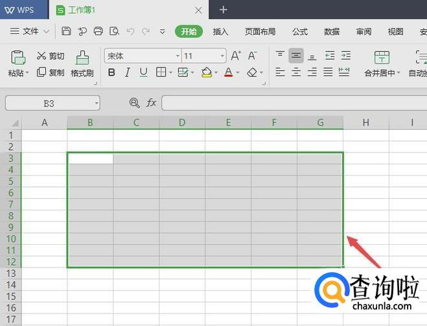
Task: Toggle Bold formatting
Action: pos(111,73)
